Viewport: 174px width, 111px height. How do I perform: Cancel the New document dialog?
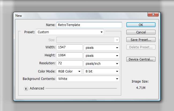point(141,32)
